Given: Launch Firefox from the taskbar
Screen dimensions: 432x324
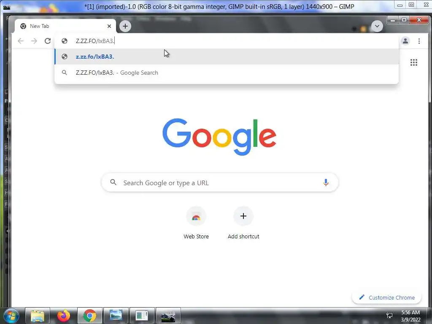Looking at the screenshot, I should click(x=64, y=316).
